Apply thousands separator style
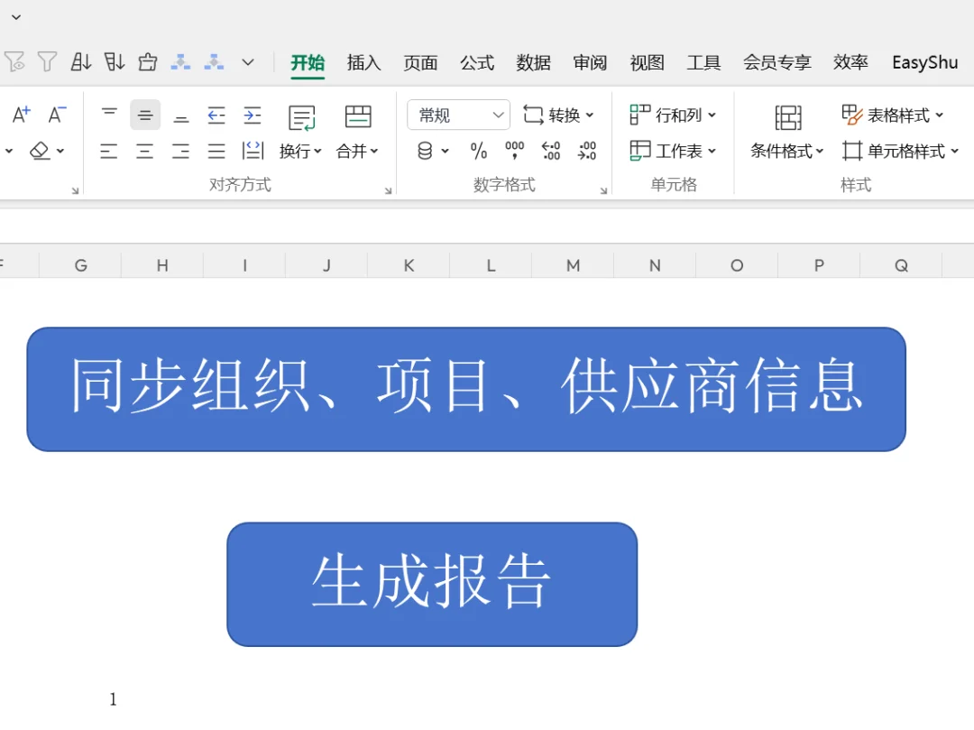 pos(514,151)
